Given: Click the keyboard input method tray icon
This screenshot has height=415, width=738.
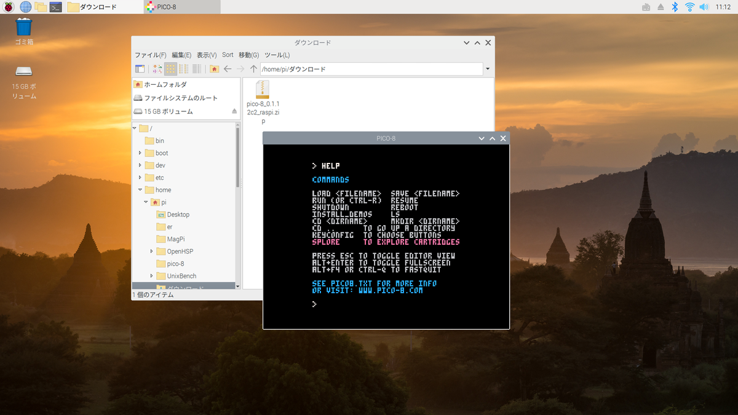Looking at the screenshot, I should tap(646, 7).
